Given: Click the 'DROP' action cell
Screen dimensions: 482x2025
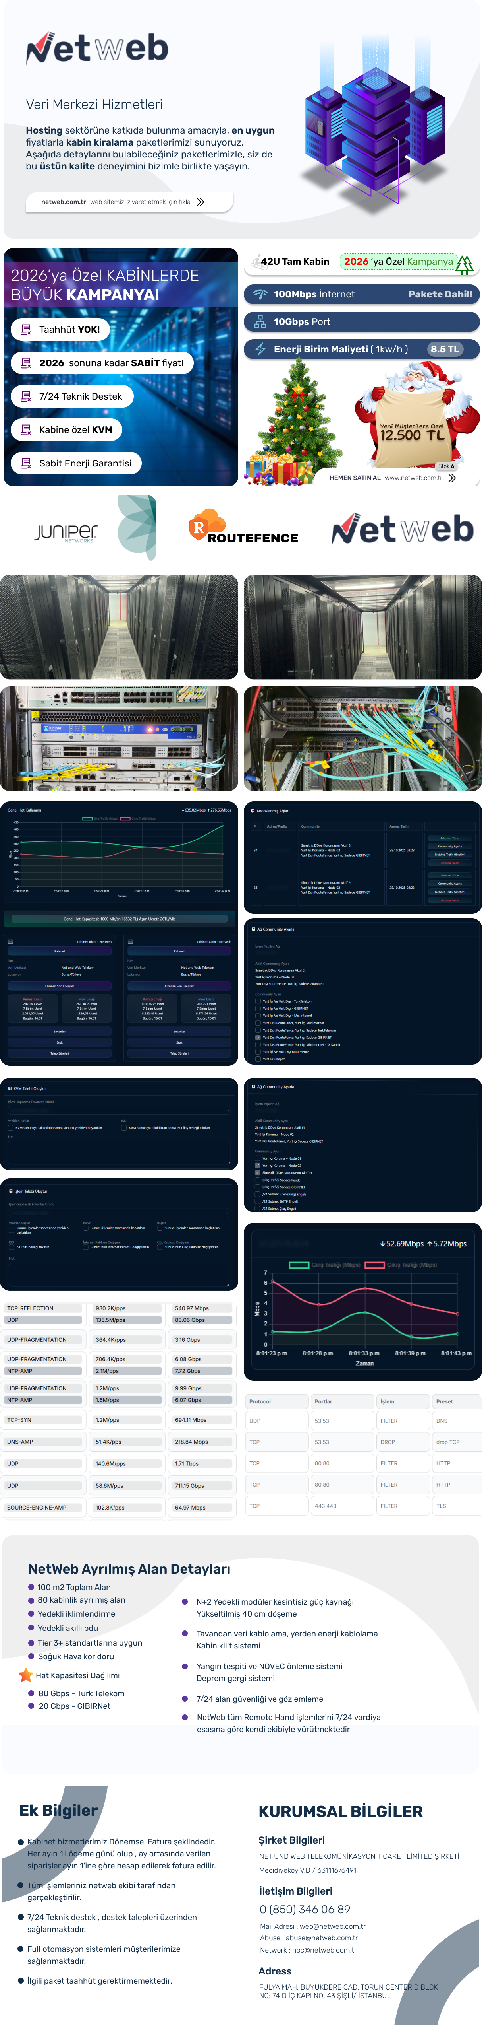Looking at the screenshot, I should (x=404, y=1442).
